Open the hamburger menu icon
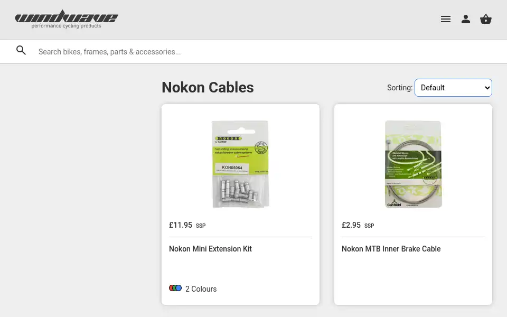Viewport: 507px width, 317px height. [x=446, y=19]
